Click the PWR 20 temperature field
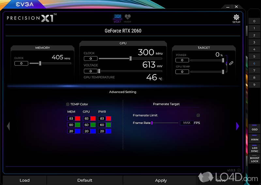 click(102, 131)
